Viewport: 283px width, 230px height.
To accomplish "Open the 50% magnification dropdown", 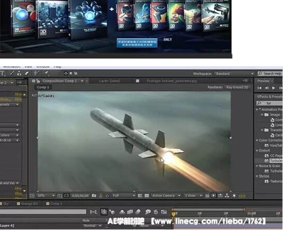I will click(46, 195).
